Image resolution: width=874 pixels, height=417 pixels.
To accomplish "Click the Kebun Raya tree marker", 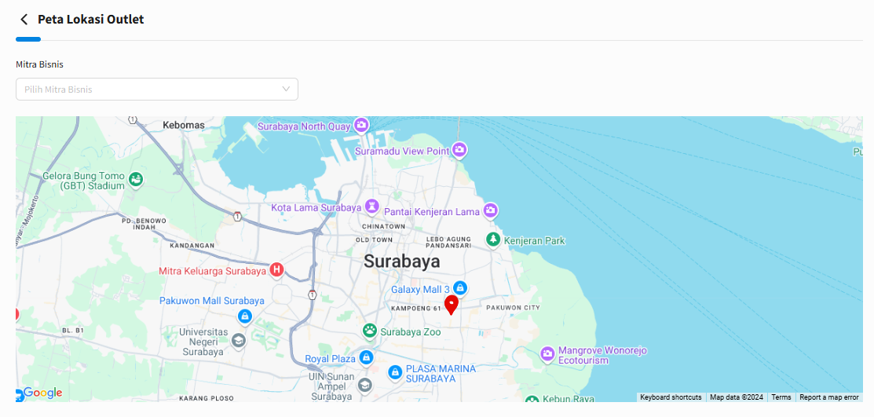I will point(533,399).
